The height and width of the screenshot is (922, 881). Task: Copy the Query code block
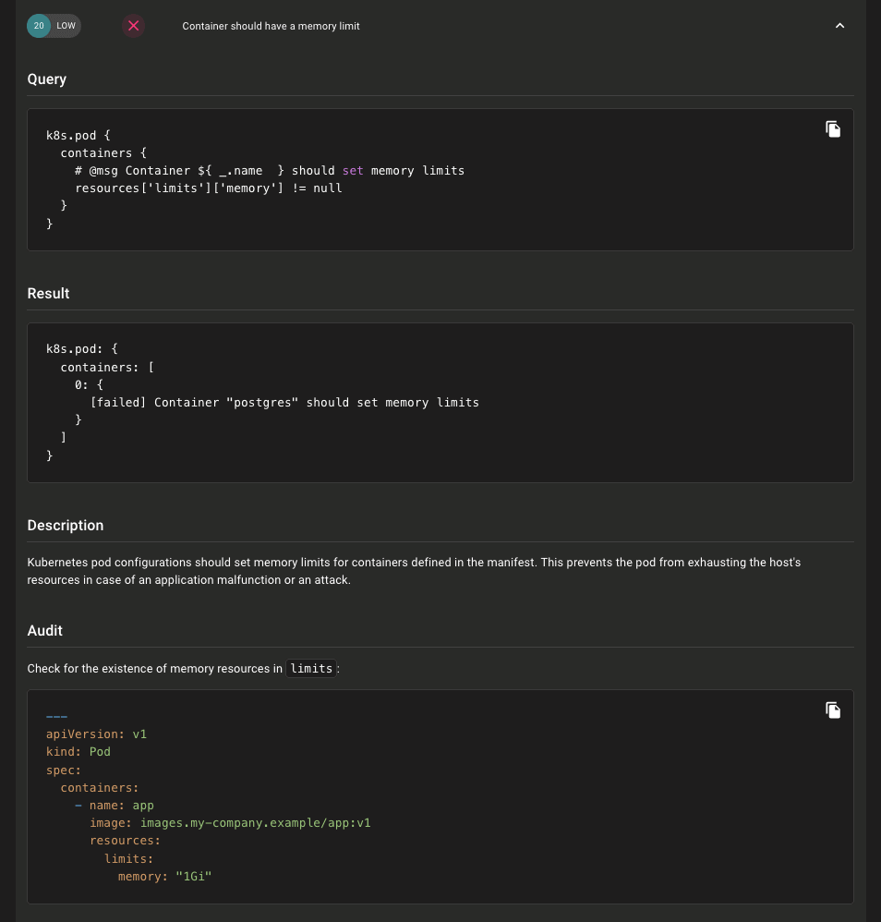coord(832,129)
